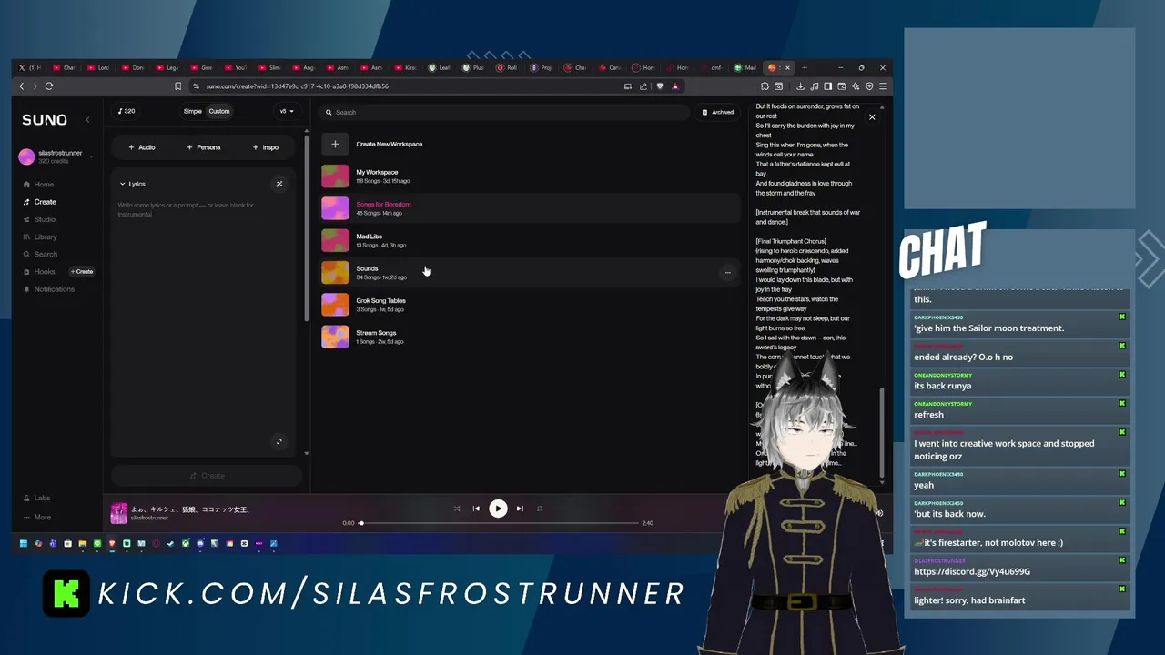The width and height of the screenshot is (1165, 655).
Task: Open Hooks in the sidebar
Action: [39, 271]
